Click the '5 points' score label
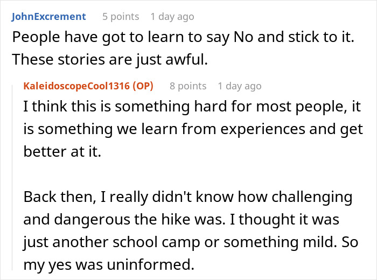 [x=120, y=17]
